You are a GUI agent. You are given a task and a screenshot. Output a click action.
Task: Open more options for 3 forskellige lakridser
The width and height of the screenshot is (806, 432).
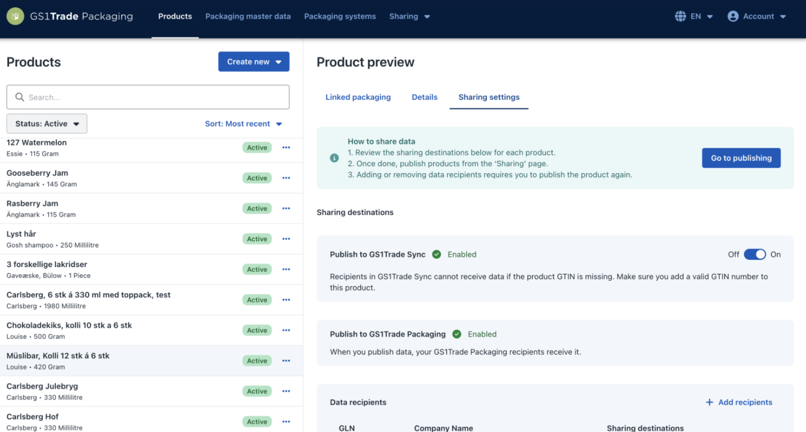pos(286,269)
